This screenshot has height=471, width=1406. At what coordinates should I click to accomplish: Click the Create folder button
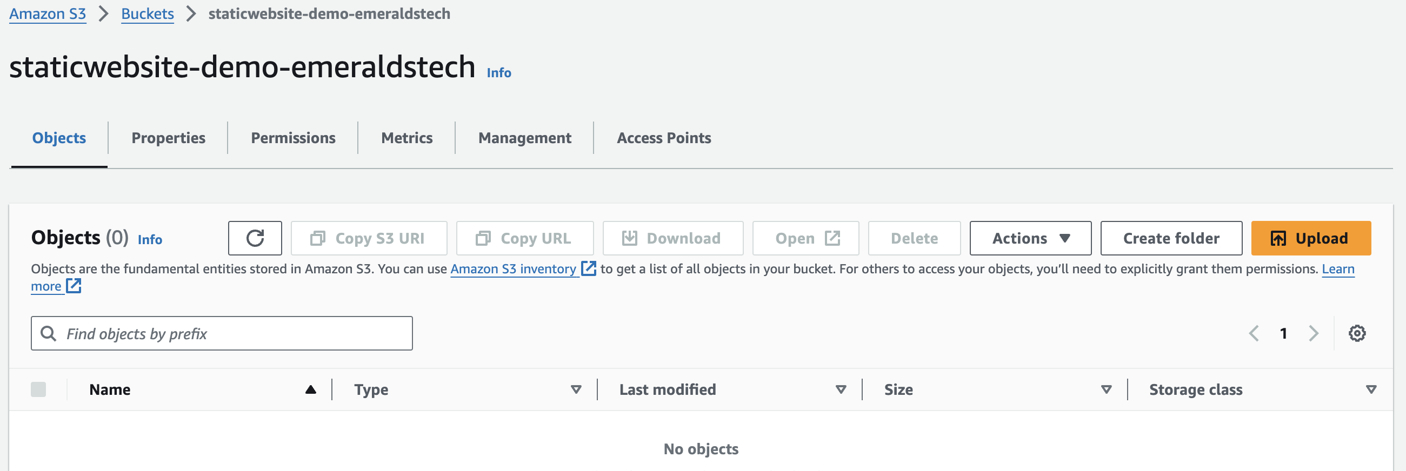coord(1171,238)
